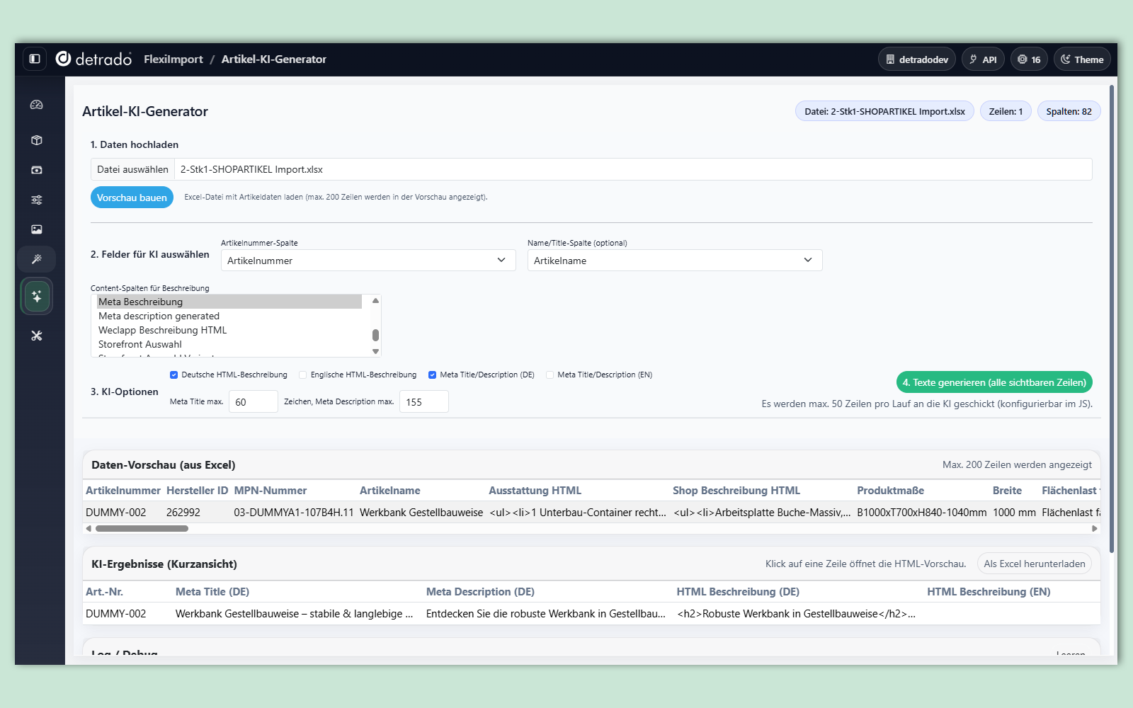Select the magic wand sidebar icon
This screenshot has height=708, width=1133.
(x=37, y=259)
